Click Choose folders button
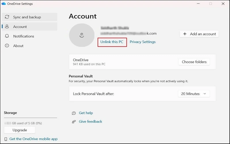Viewport: 230px width, 144px height. pyautogui.click(x=194, y=62)
